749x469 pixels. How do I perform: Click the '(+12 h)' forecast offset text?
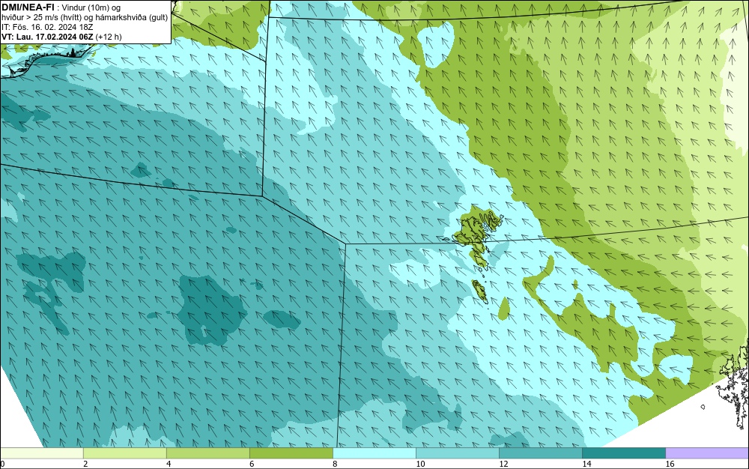click(x=109, y=37)
